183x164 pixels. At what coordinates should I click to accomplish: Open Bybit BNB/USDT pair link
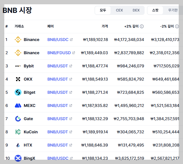point(58,66)
